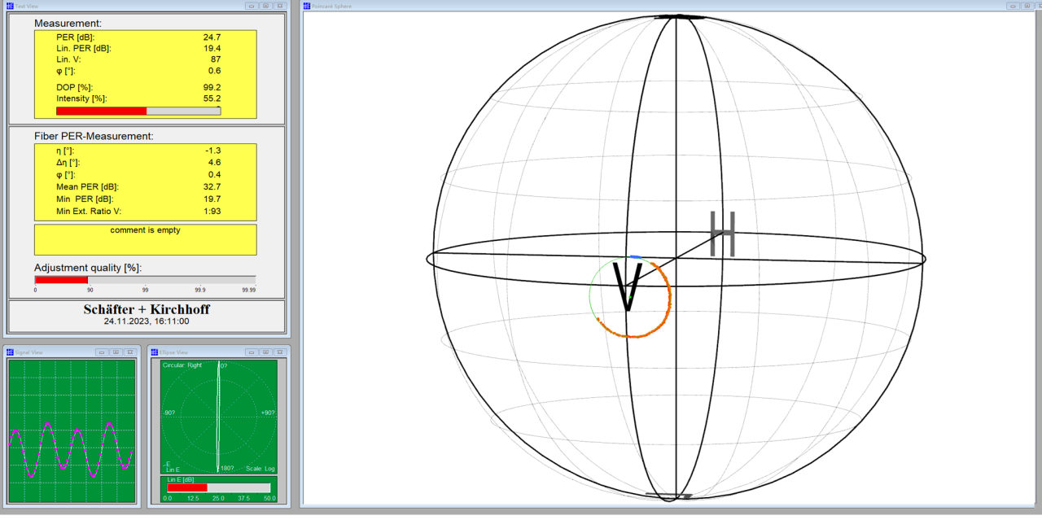Click the Text View window title icon
Viewport: 1042px width, 520px height.
coord(10,6)
